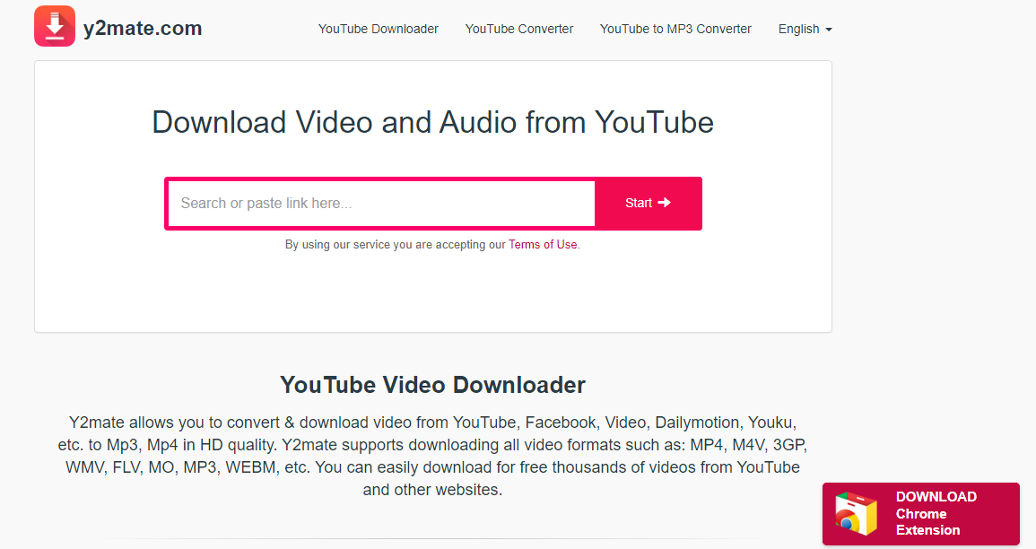Click the Download Video and Audio heading
1036x549 pixels.
pos(432,122)
